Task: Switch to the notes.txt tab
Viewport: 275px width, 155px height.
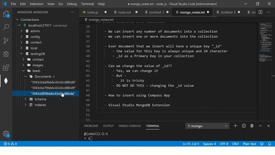Action: point(124,12)
